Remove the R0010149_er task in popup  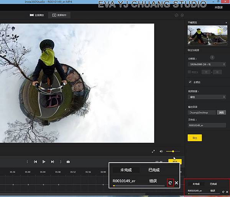click(x=176, y=183)
